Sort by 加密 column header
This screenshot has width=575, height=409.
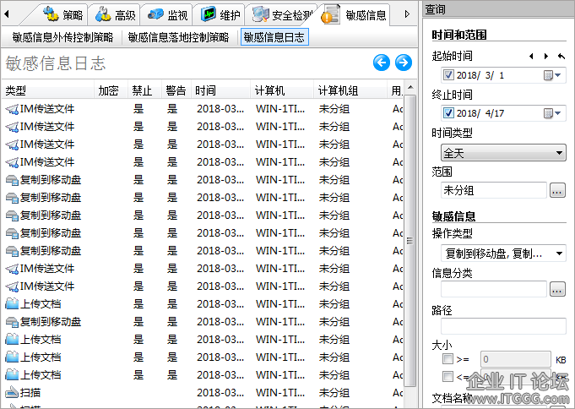pyautogui.click(x=111, y=90)
